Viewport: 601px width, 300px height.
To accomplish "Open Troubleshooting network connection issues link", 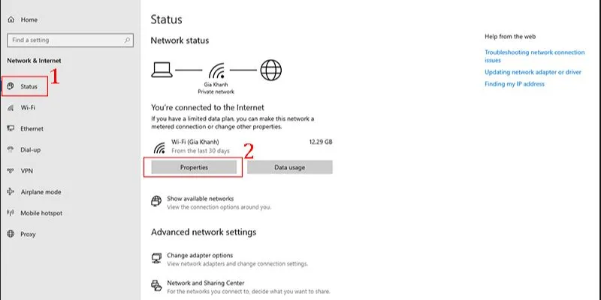I will coord(533,55).
